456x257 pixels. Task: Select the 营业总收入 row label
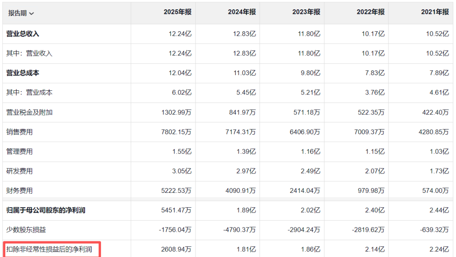(x=23, y=34)
